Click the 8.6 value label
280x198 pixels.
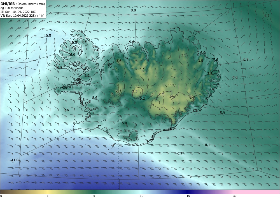[x=95, y=97]
